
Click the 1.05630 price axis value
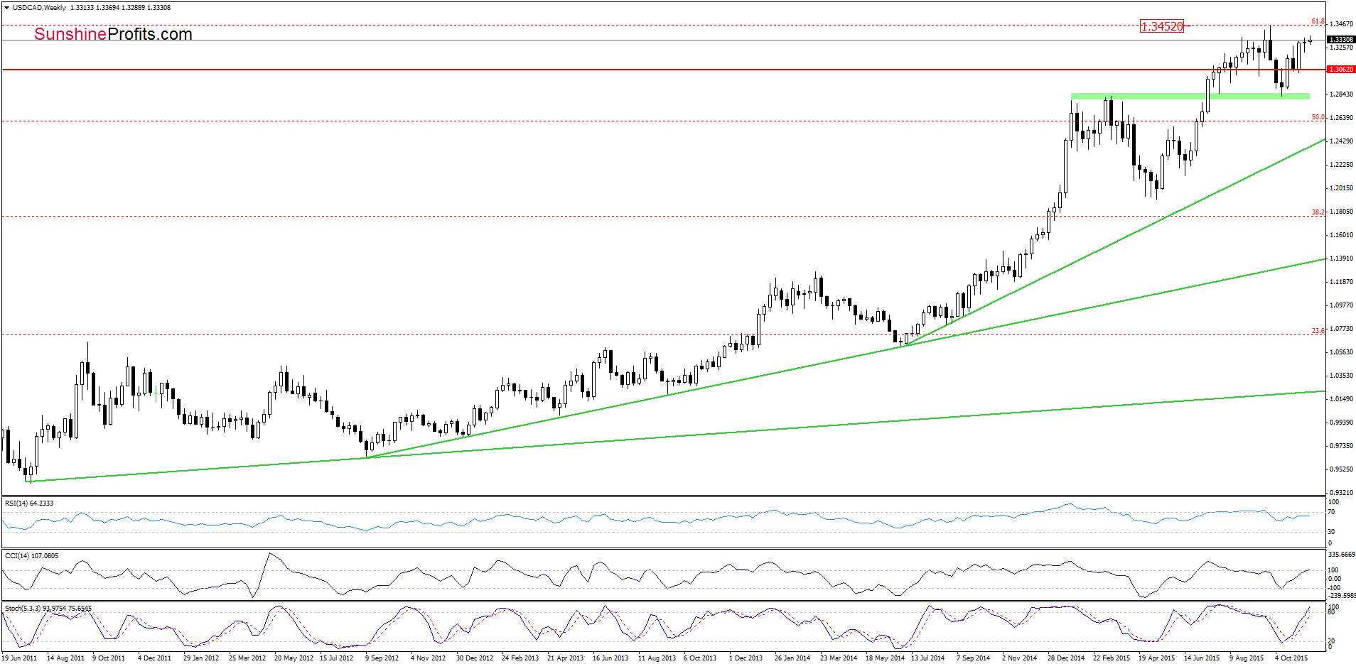click(x=1342, y=352)
